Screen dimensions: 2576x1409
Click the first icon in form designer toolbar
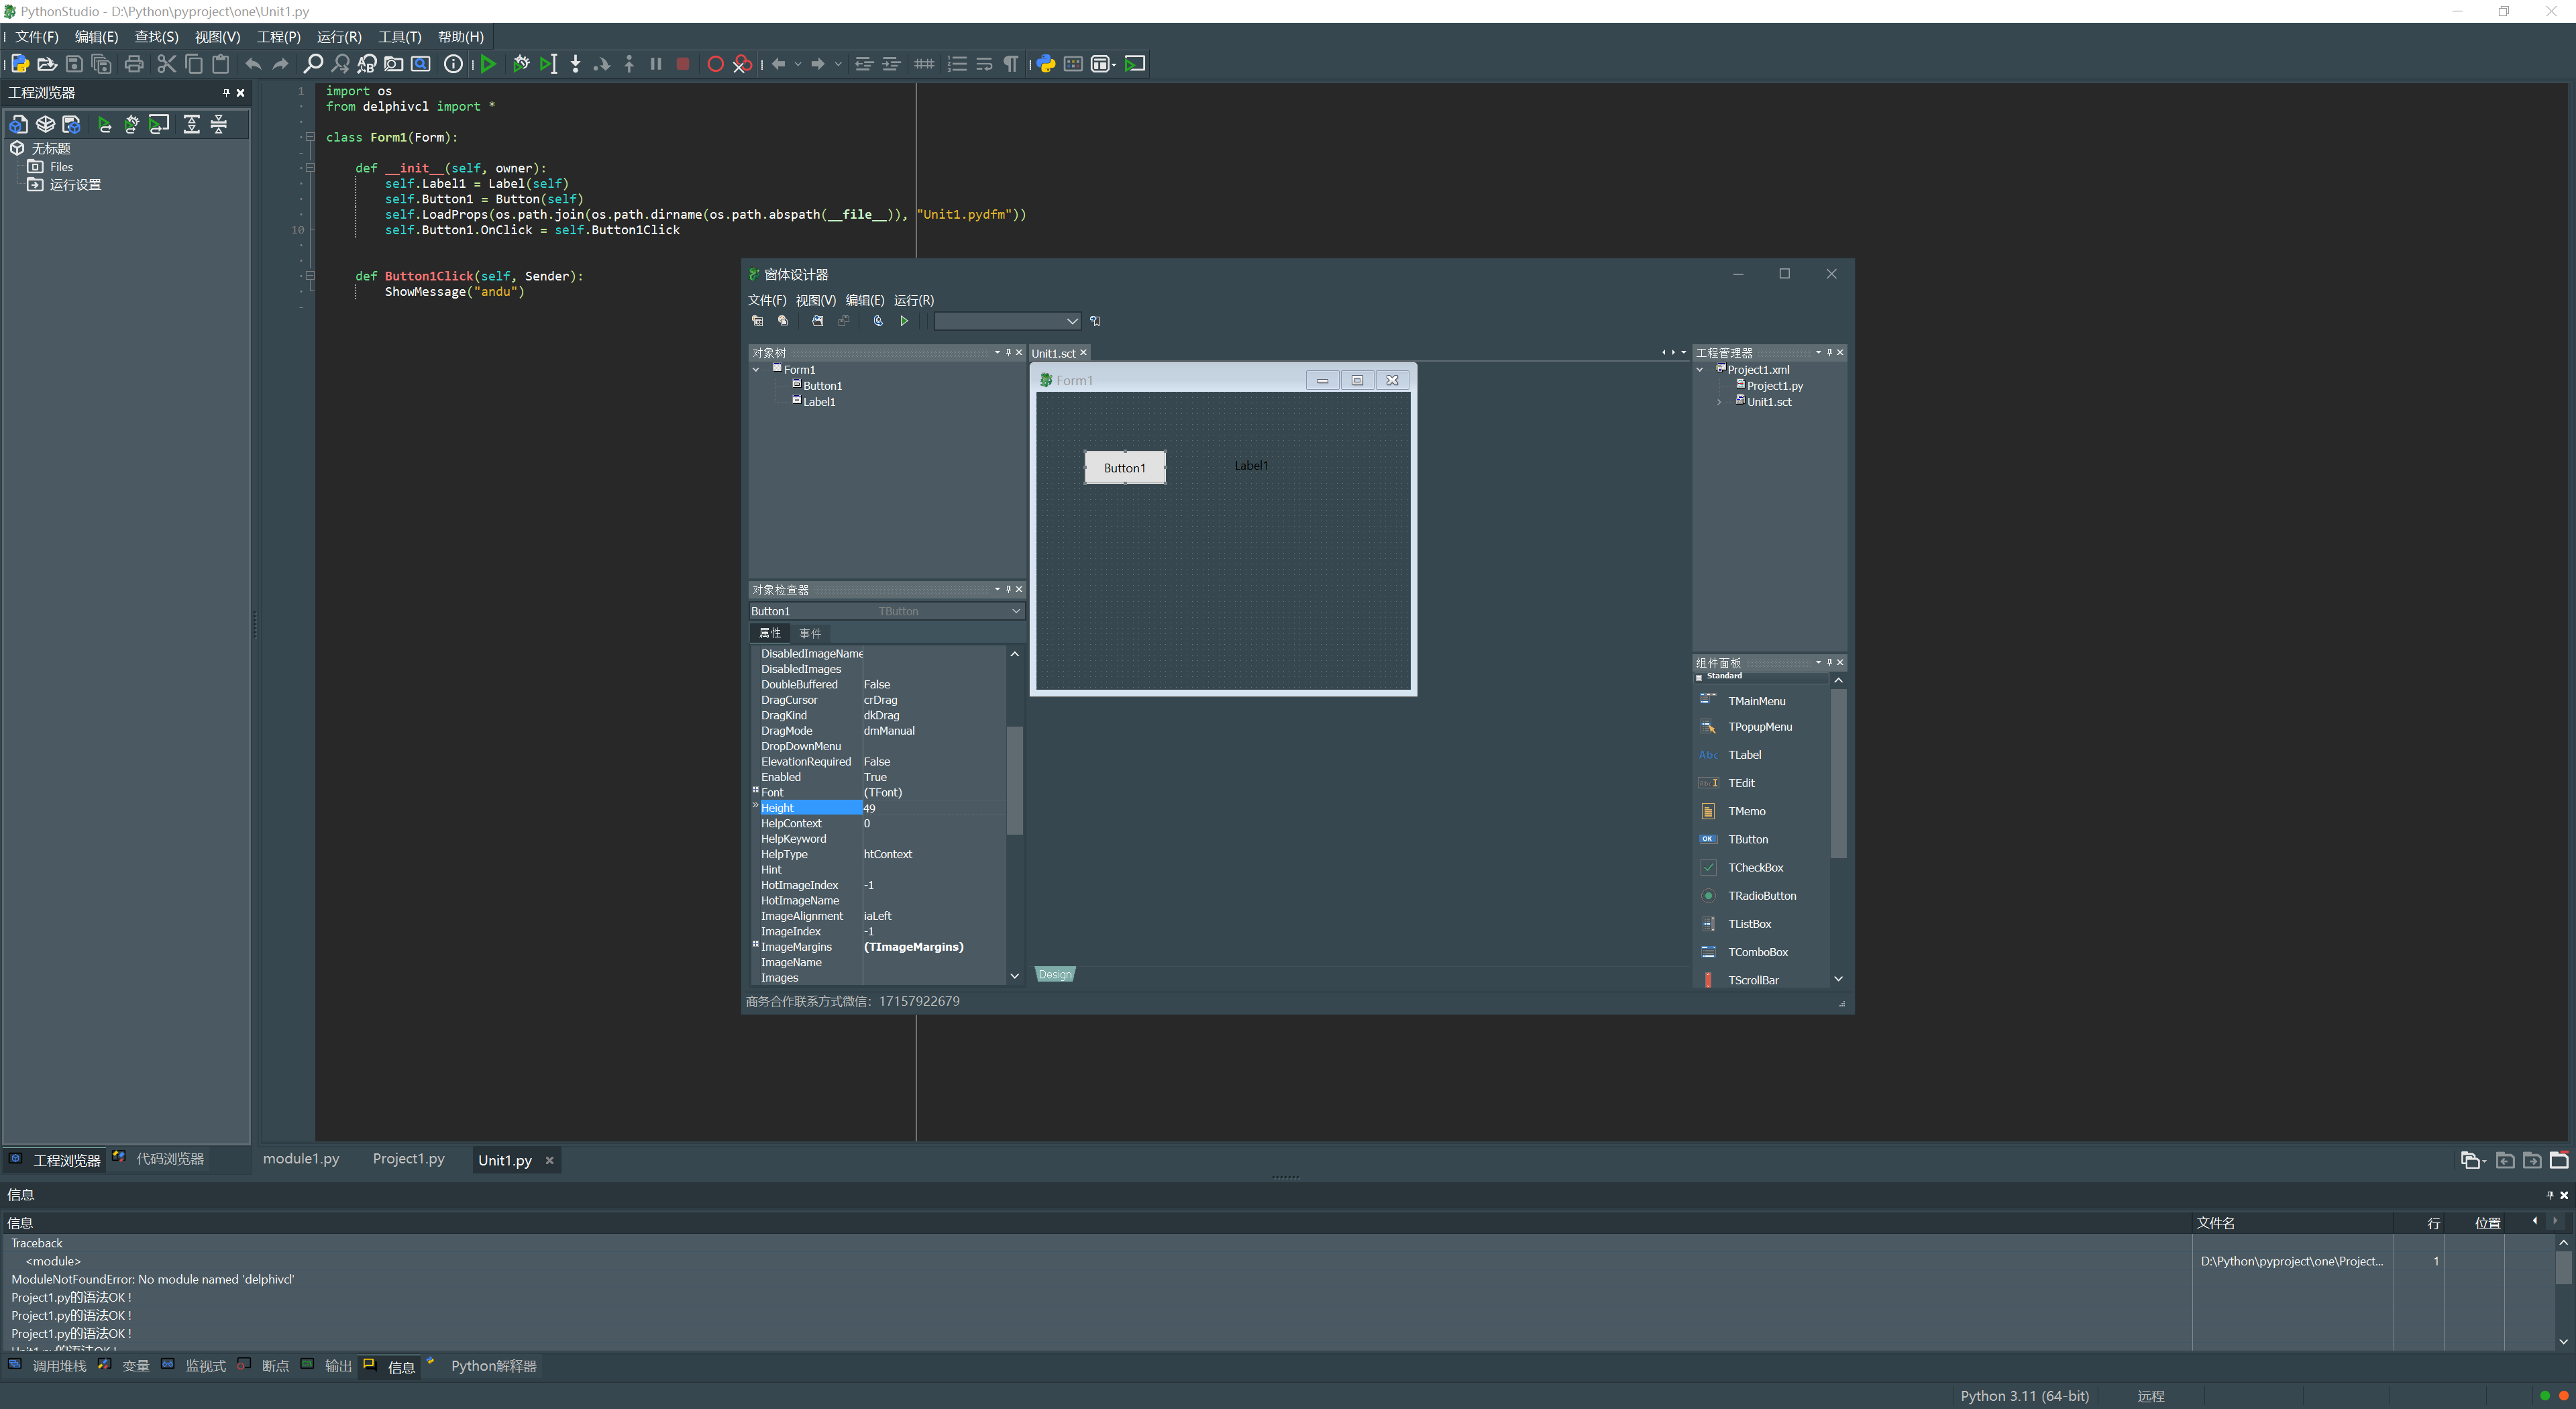point(757,321)
